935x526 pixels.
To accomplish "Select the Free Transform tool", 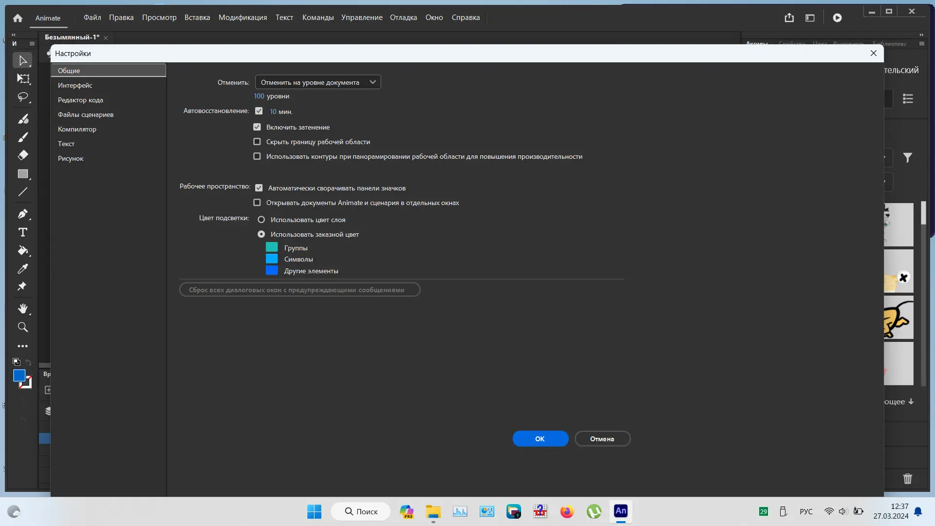I will pos(23,79).
